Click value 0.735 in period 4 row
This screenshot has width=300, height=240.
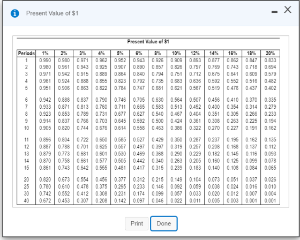[x=157, y=81]
